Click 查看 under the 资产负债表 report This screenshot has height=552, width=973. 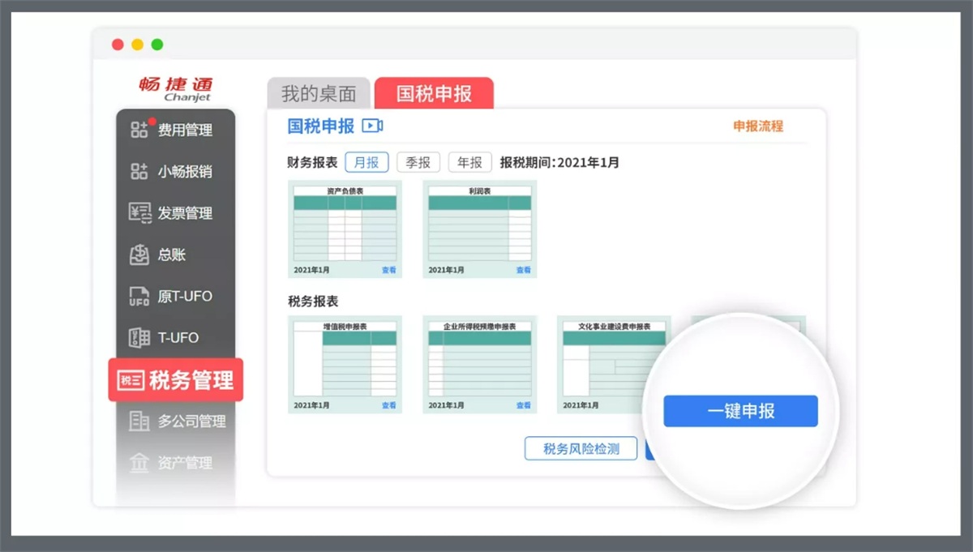pyautogui.click(x=389, y=270)
